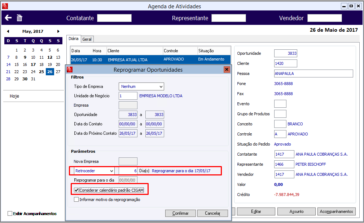
Task: Click the Unidade de Negócio field
Action: 128,96
